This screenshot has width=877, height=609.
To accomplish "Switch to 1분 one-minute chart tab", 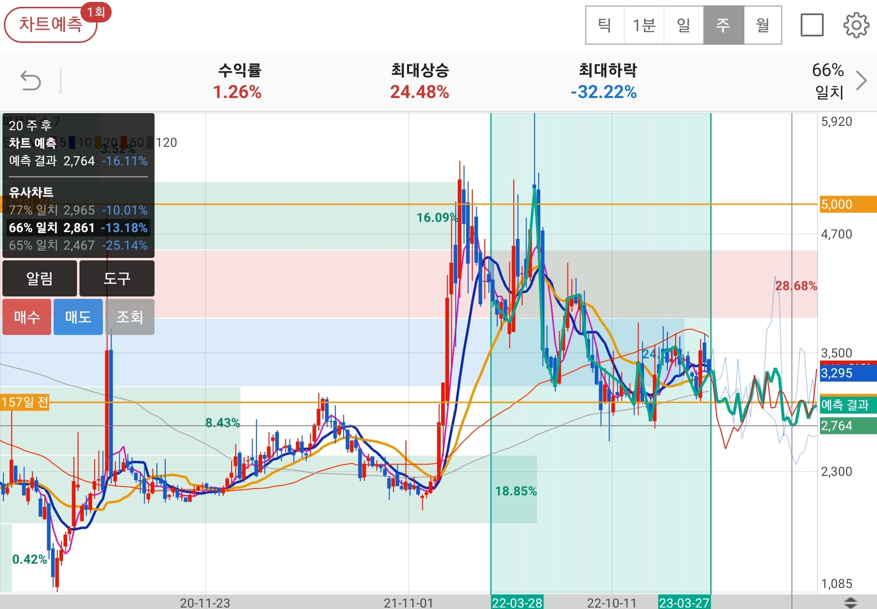I will click(644, 25).
